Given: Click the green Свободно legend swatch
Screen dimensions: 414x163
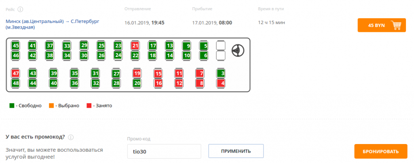Looking at the screenshot, I should click(x=12, y=106).
